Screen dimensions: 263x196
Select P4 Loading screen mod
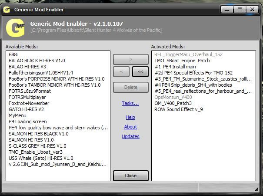click(x=28, y=122)
